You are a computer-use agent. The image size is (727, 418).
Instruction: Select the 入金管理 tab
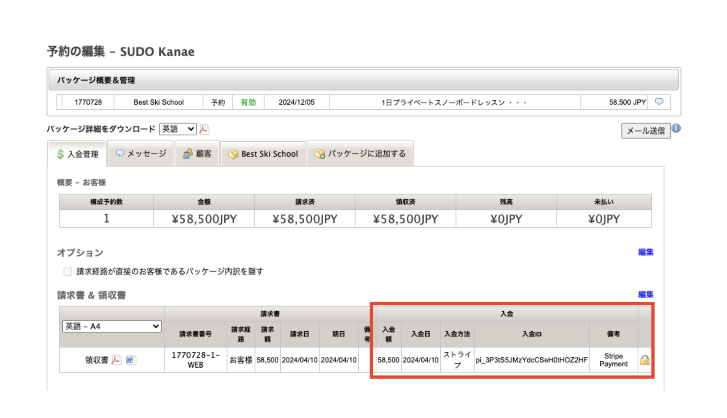coord(77,154)
